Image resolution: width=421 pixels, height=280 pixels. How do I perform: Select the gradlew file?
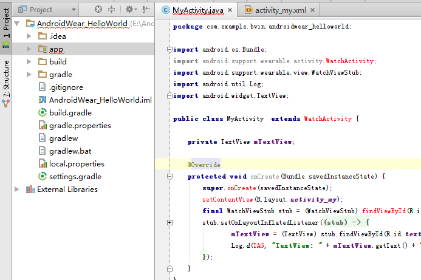point(63,138)
